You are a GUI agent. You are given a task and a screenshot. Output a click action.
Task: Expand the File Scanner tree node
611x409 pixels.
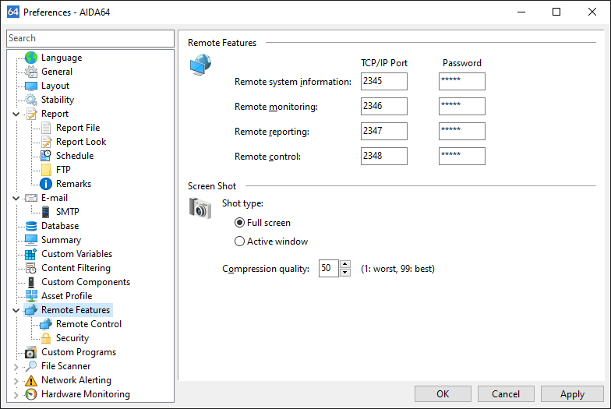[16, 366]
